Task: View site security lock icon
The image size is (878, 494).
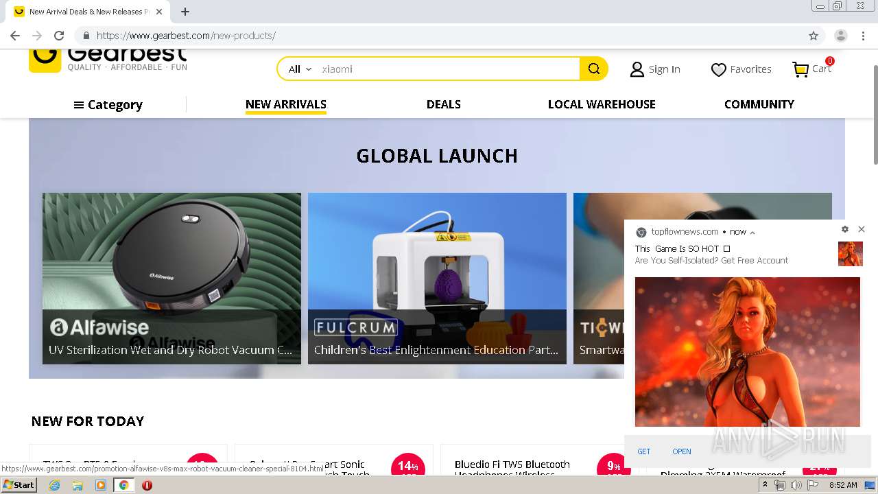Action: pos(86,36)
